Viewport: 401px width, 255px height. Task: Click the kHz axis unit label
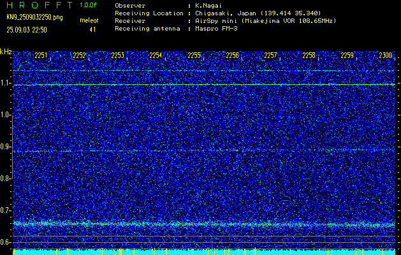pos(6,52)
